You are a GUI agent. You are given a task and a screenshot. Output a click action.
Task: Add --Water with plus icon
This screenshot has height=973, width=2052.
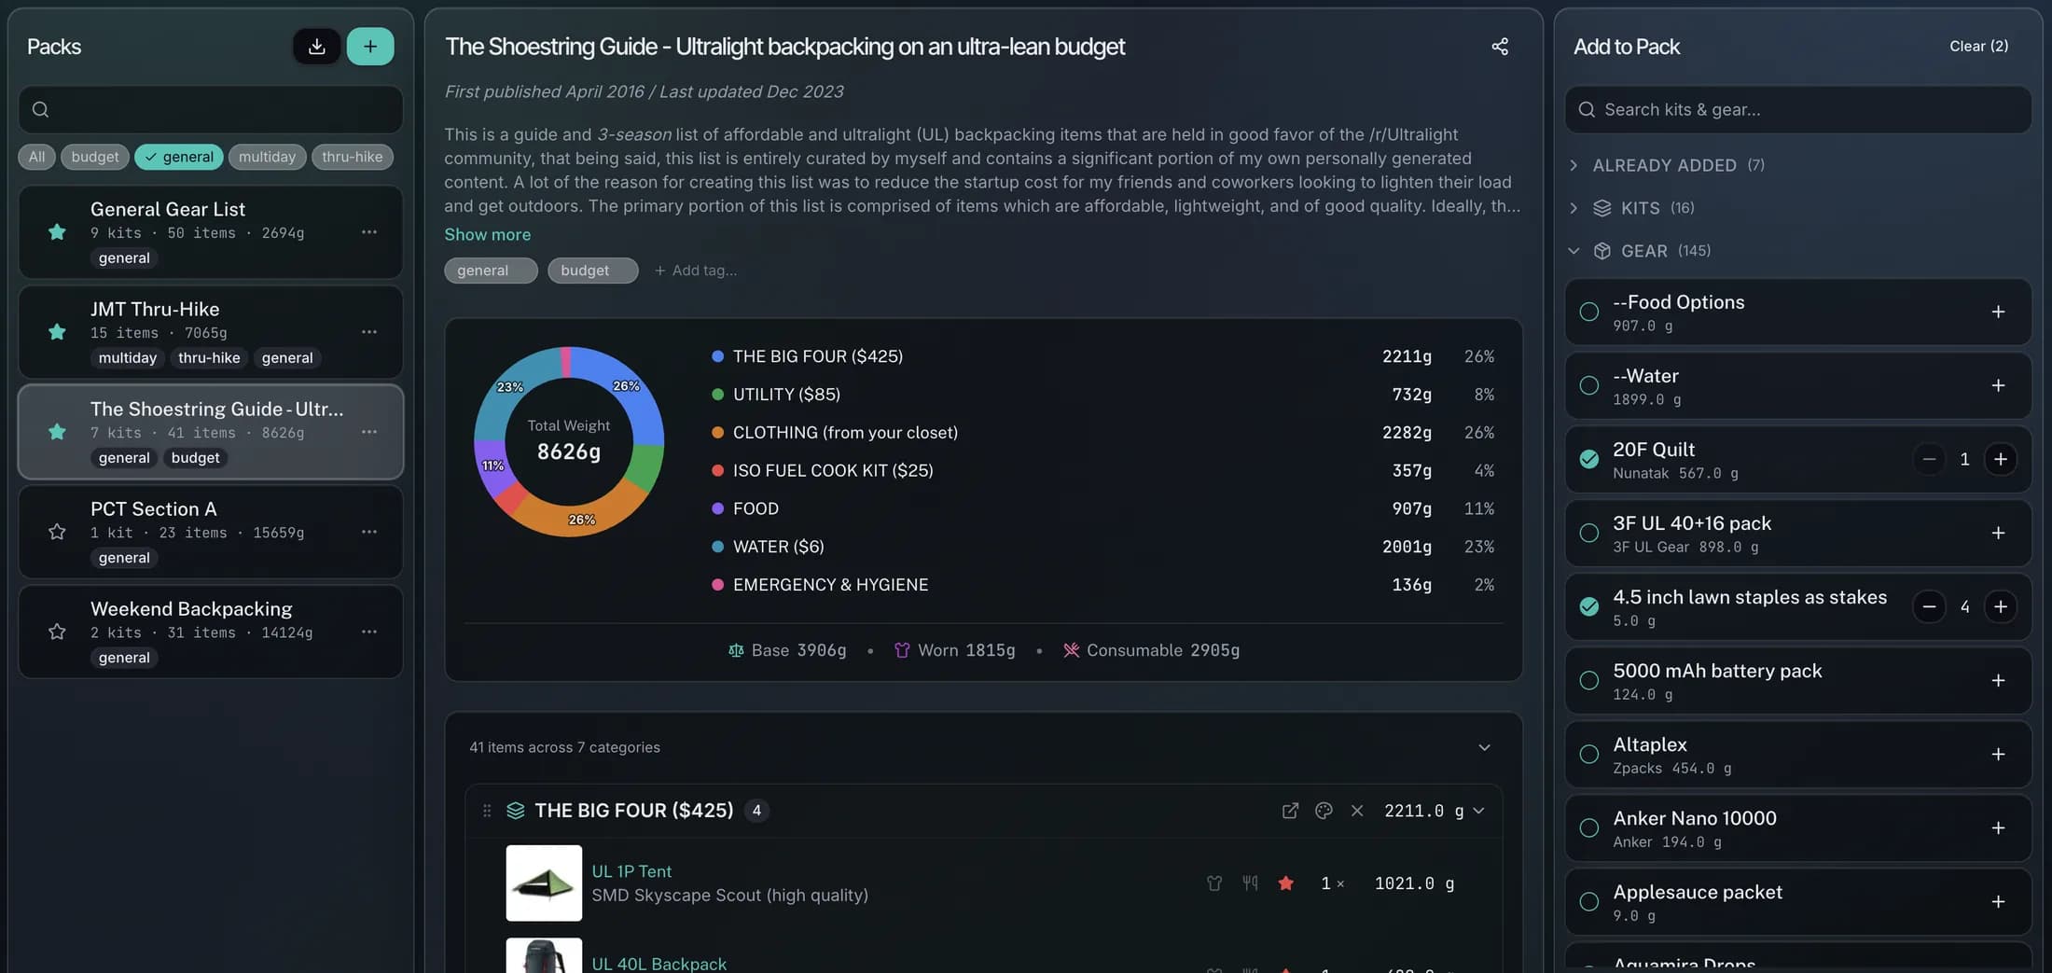coord(1998,385)
